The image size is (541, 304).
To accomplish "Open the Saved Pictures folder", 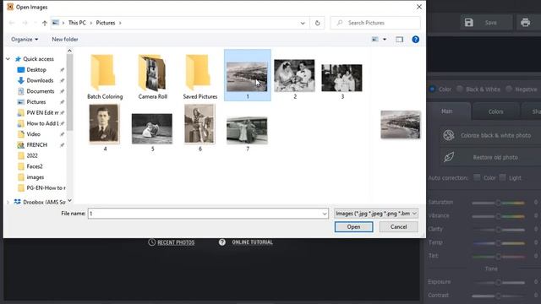I will point(200,77).
